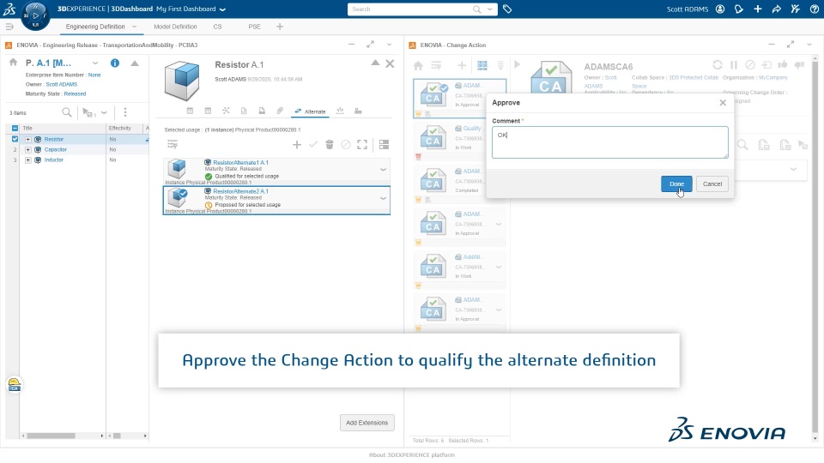Image resolution: width=824 pixels, height=463 pixels.
Task: Expand the ResistorAlternate1 A.1 row chevron
Action: tap(383, 170)
